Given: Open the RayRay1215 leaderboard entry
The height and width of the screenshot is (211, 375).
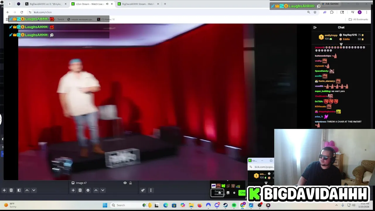Looking at the screenshot, I should point(352,35).
